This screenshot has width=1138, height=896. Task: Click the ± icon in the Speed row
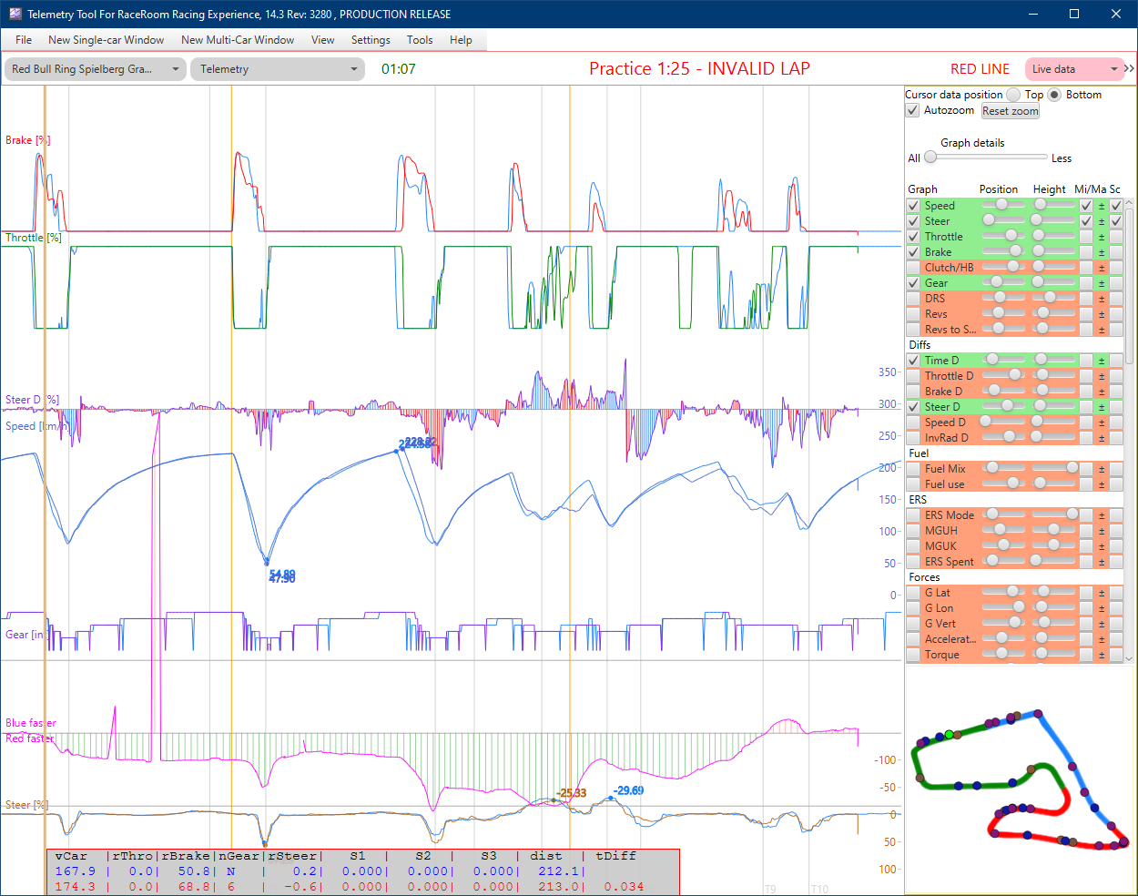pyautogui.click(x=1101, y=206)
